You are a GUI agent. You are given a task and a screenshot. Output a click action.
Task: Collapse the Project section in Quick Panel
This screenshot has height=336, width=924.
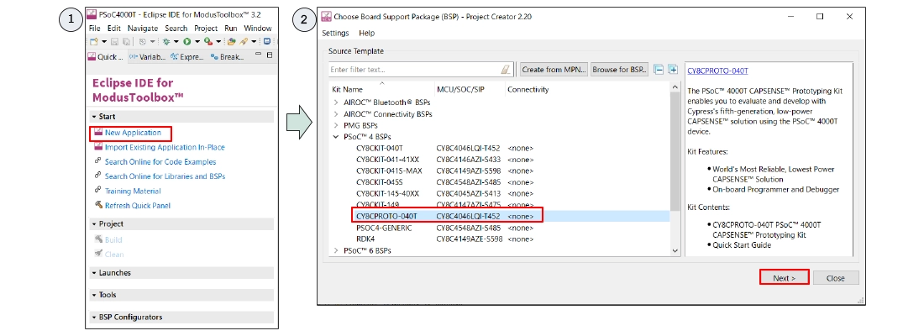tap(94, 224)
